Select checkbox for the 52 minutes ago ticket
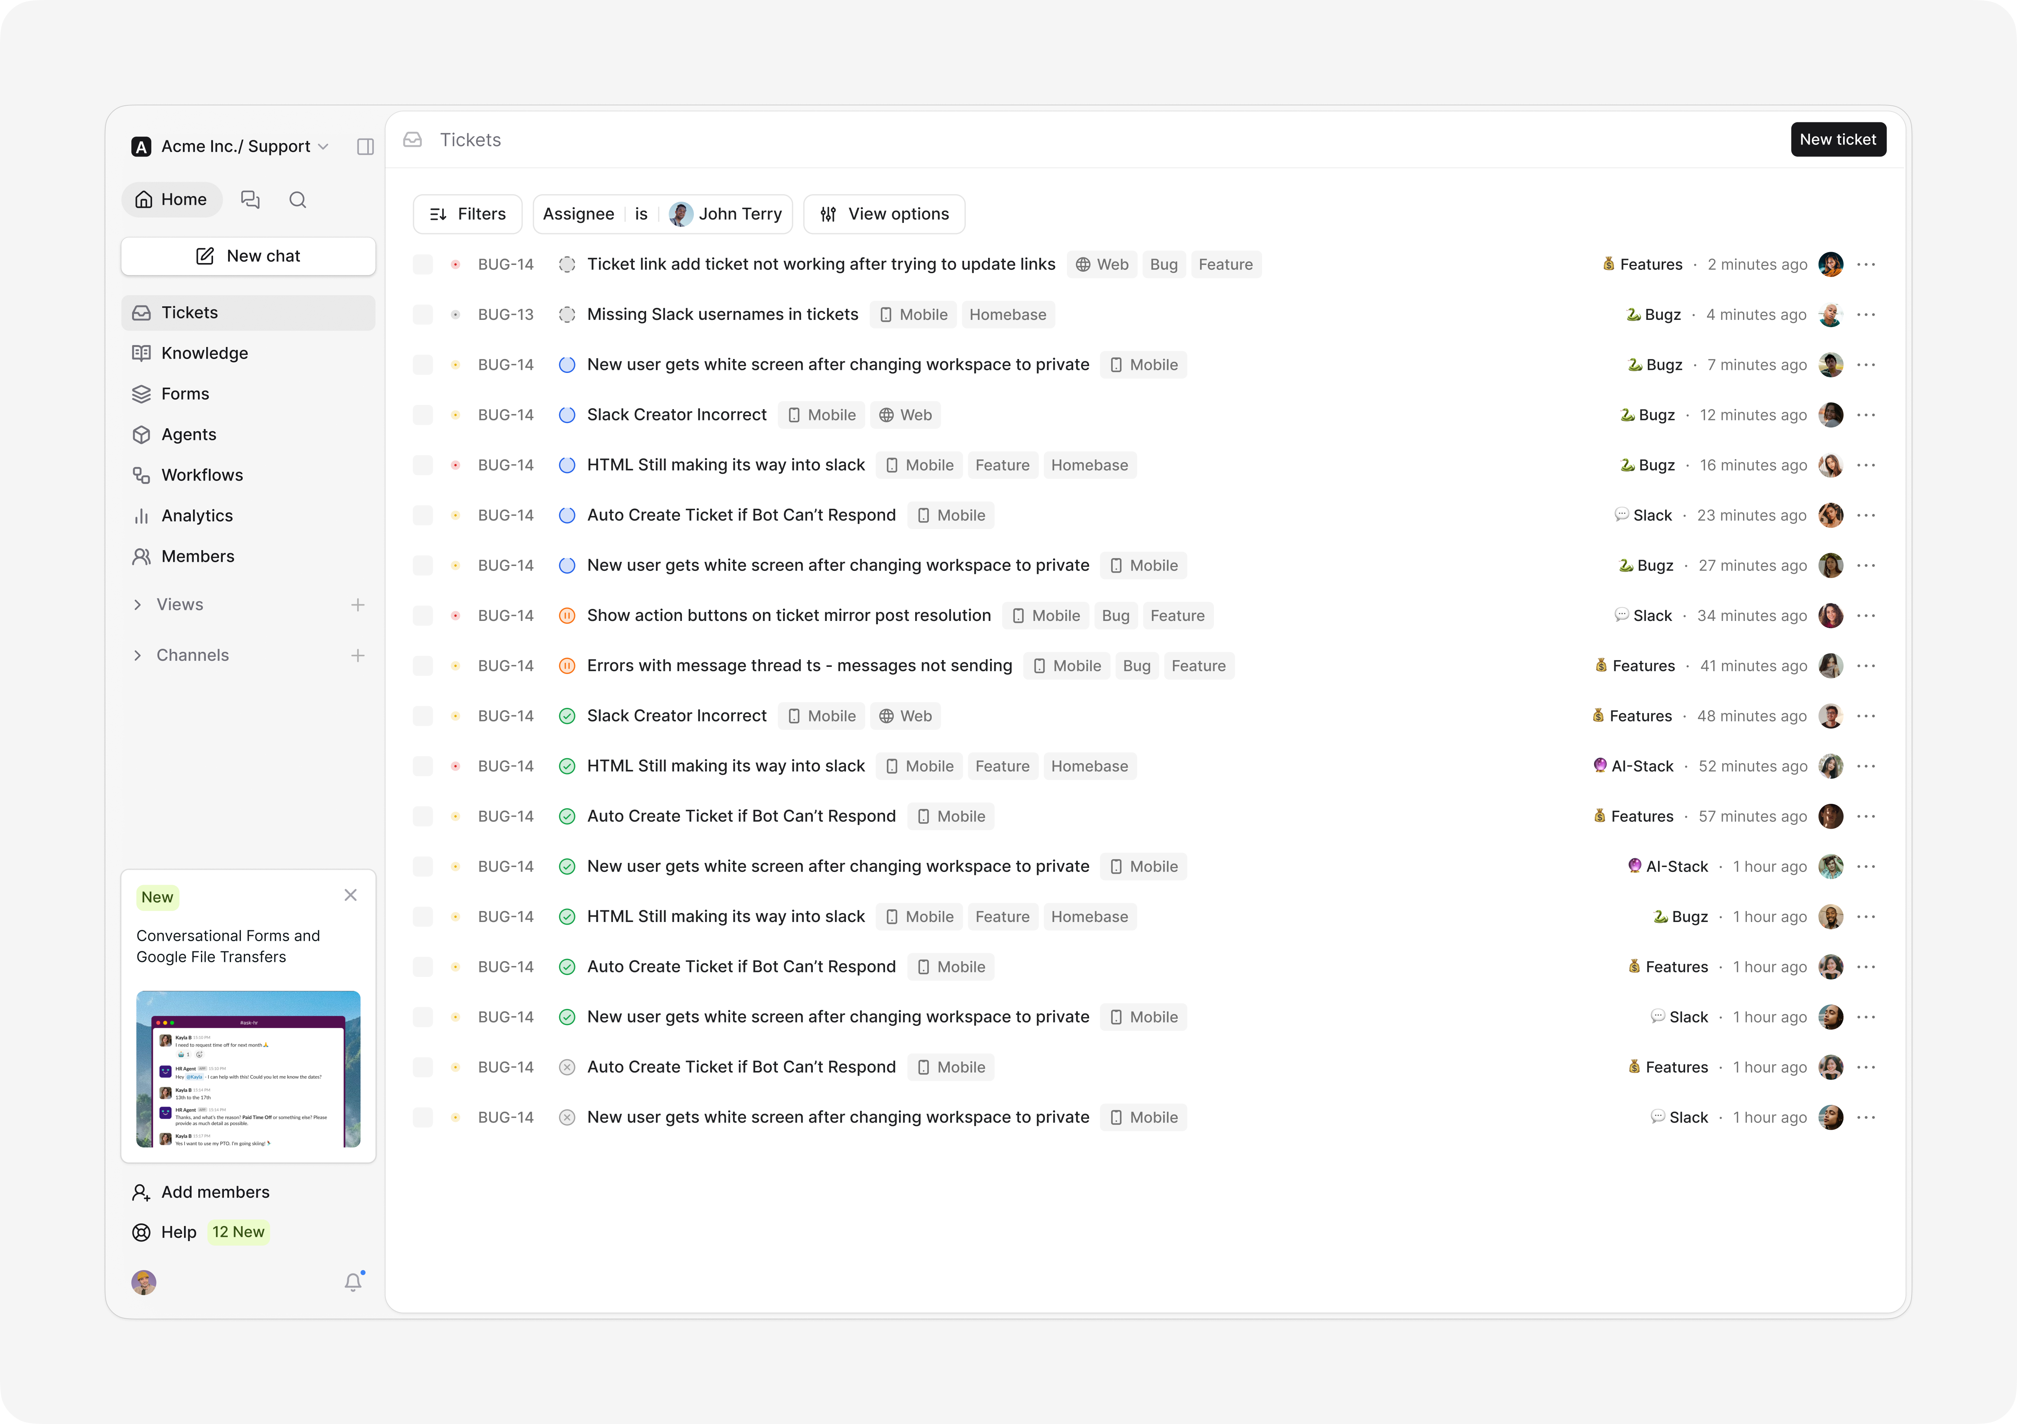 423,766
